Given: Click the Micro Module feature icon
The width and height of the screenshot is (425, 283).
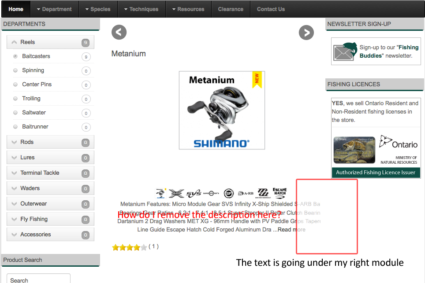Looking at the screenshot, I should 263,193.
